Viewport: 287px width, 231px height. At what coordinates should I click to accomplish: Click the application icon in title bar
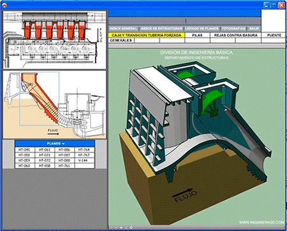click(x=4, y=5)
